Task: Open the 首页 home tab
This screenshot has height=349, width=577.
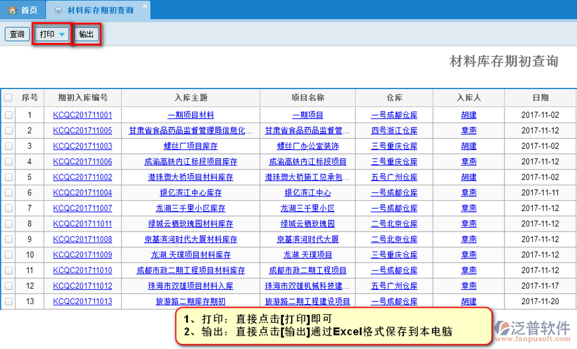Action: [23, 10]
